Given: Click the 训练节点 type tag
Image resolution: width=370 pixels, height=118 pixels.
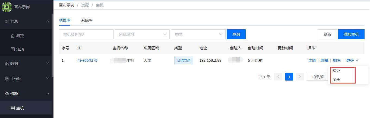Looking at the screenshot, I should 184,60.
